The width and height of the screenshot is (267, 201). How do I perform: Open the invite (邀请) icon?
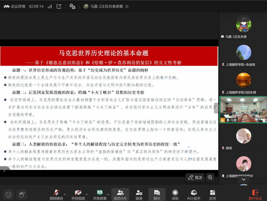tap(139, 194)
